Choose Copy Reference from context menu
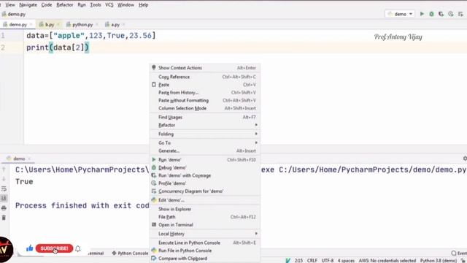467x263 pixels. click(204, 77)
